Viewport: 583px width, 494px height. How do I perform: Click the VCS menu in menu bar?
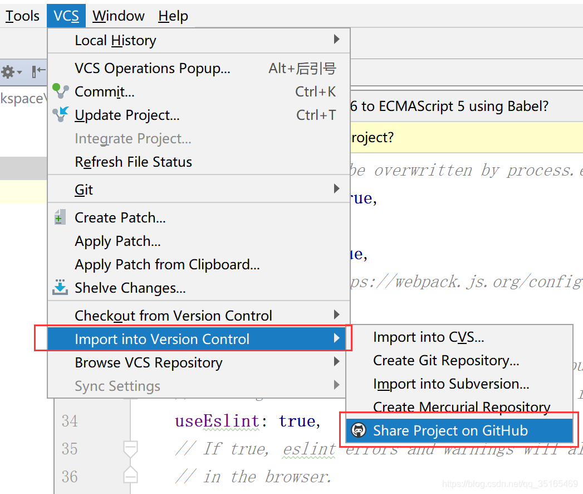pyautogui.click(x=66, y=16)
